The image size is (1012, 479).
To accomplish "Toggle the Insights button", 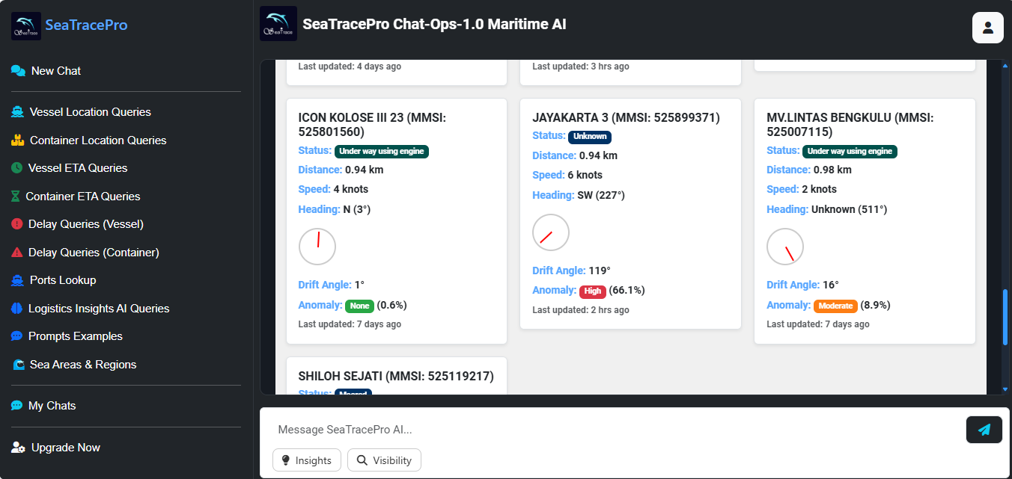I will tap(307, 460).
